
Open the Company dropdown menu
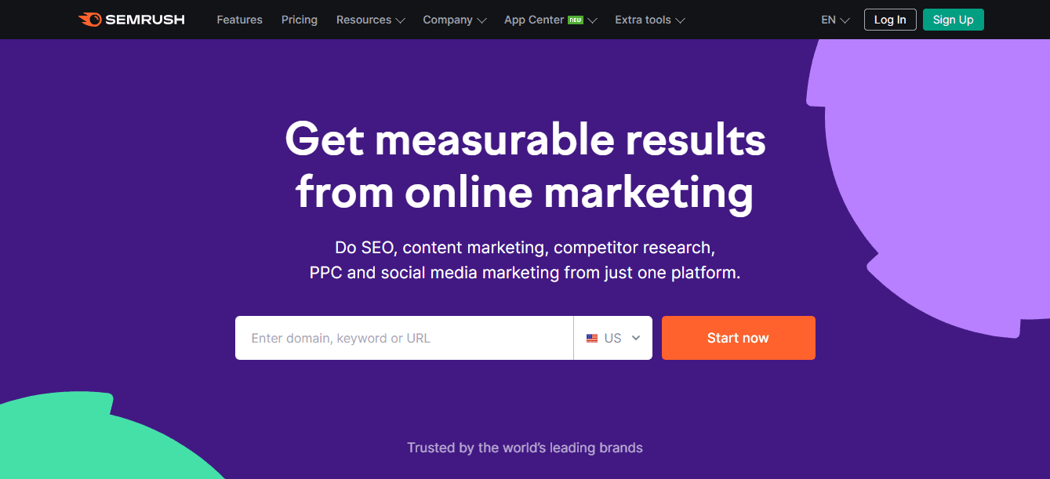[454, 20]
